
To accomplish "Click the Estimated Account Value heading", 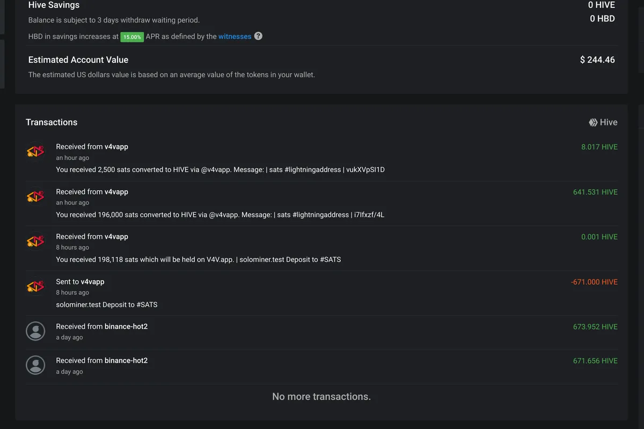I will [x=78, y=60].
